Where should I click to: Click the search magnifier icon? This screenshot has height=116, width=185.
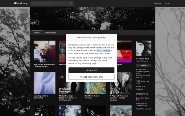coord(71,3)
